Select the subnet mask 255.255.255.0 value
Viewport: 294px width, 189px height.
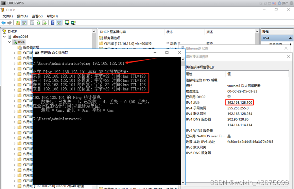238,108
